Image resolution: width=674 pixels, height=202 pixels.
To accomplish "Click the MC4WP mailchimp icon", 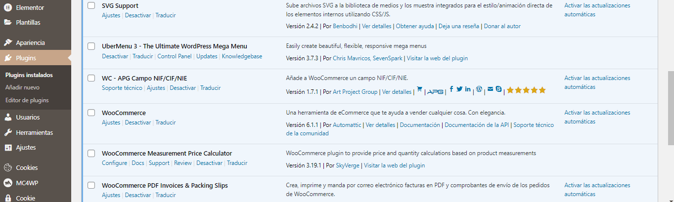I will [x=8, y=183].
